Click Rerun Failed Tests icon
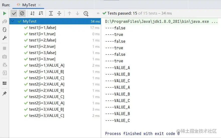The image size is (221, 138). coord(5,21)
